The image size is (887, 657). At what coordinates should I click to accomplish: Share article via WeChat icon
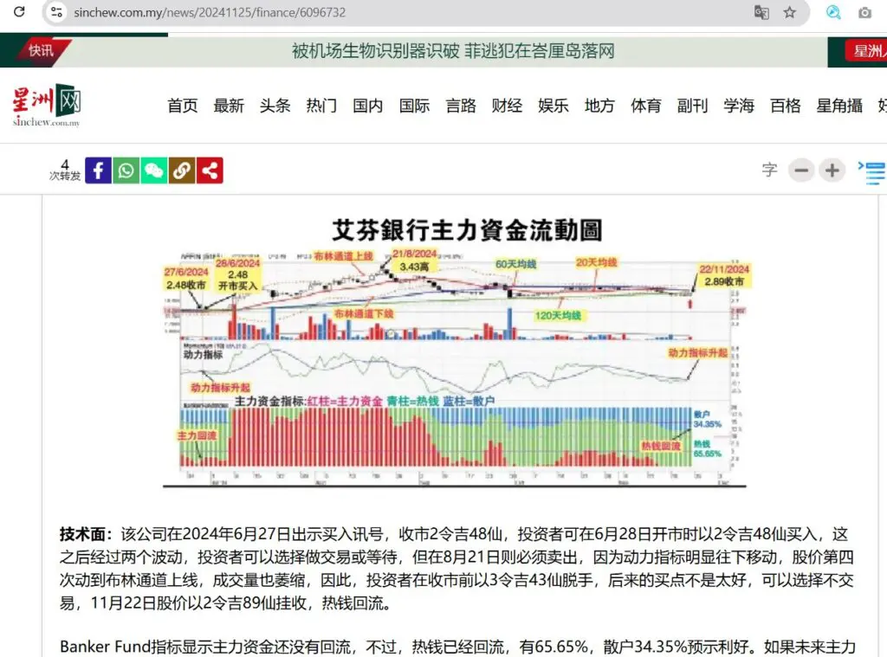point(154,171)
